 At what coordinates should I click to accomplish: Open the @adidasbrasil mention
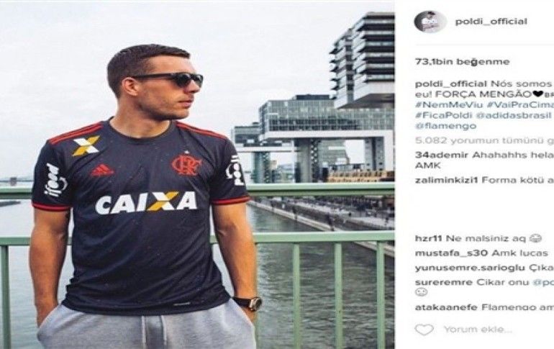[514, 115]
